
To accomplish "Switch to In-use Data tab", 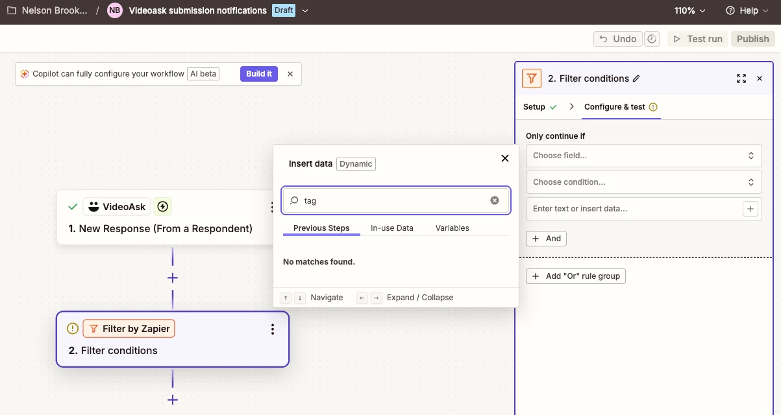I will click(x=392, y=228).
